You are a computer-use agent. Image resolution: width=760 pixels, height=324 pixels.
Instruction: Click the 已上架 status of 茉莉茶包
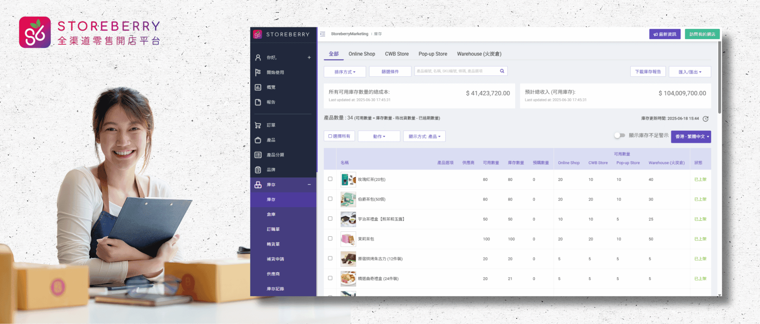(x=700, y=239)
